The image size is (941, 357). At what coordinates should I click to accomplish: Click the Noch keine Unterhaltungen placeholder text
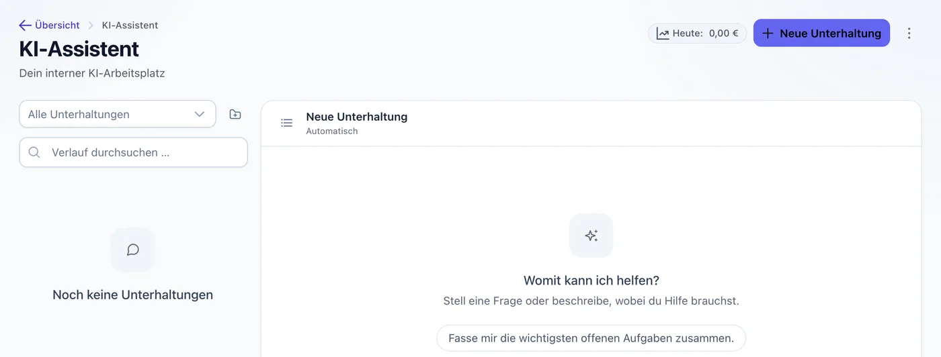(x=133, y=295)
